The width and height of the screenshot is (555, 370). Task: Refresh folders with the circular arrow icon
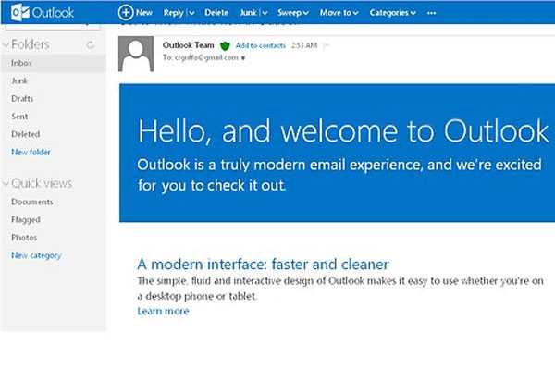(91, 45)
